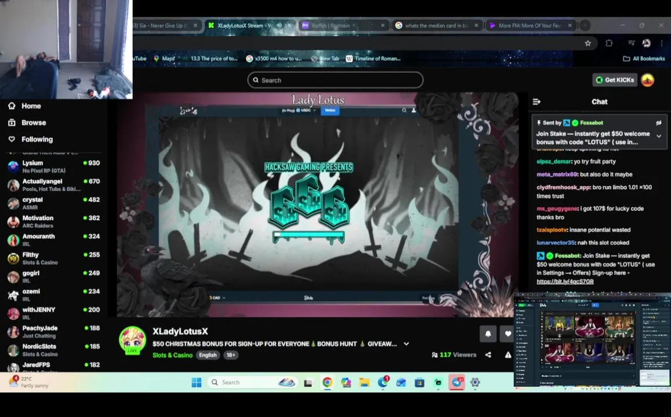The width and height of the screenshot is (671, 417).
Task: Open Telegram from the taskbar
Action: 456,382
